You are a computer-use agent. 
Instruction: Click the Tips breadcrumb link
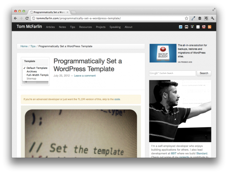(x=33, y=46)
